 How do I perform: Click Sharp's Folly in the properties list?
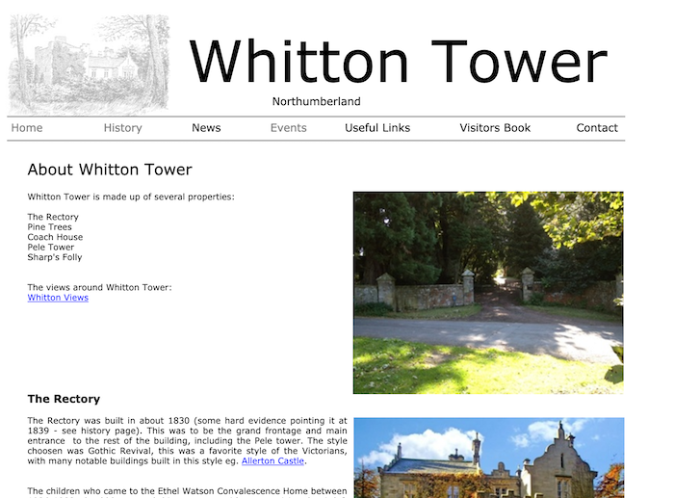(55, 257)
